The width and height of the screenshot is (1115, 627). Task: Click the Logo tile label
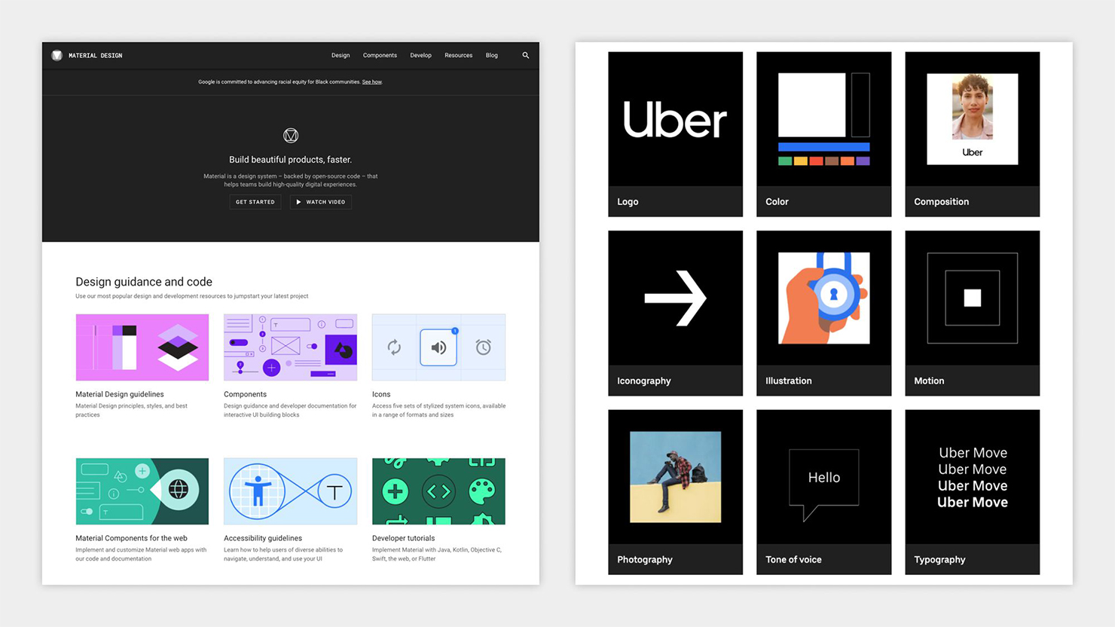pos(628,202)
